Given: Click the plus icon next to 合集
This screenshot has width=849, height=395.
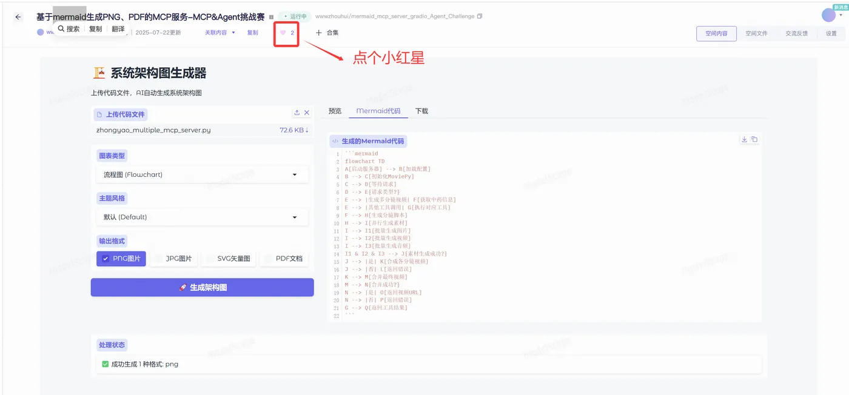Looking at the screenshot, I should pos(319,33).
